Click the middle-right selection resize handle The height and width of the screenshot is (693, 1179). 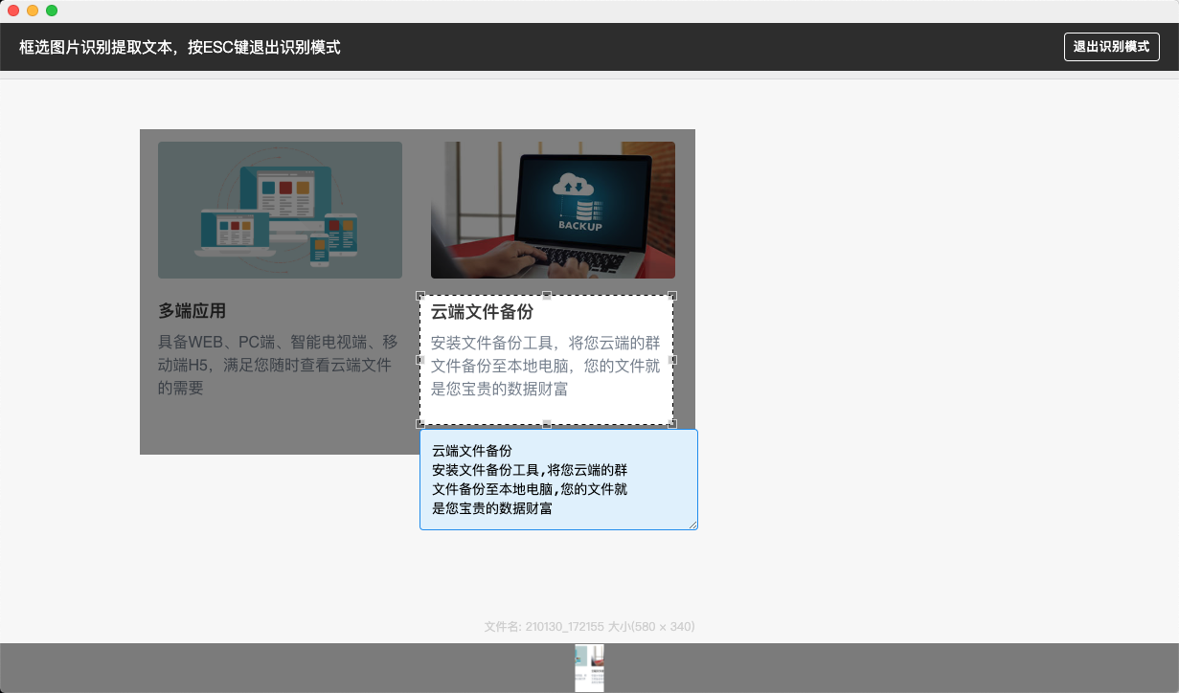coord(672,360)
